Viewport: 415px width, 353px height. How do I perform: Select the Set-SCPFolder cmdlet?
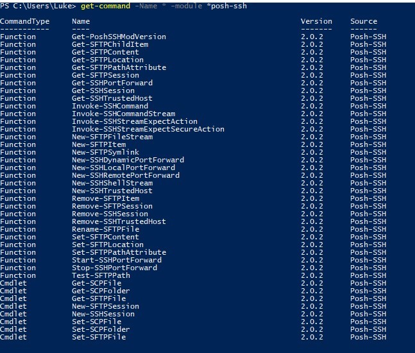point(101,329)
